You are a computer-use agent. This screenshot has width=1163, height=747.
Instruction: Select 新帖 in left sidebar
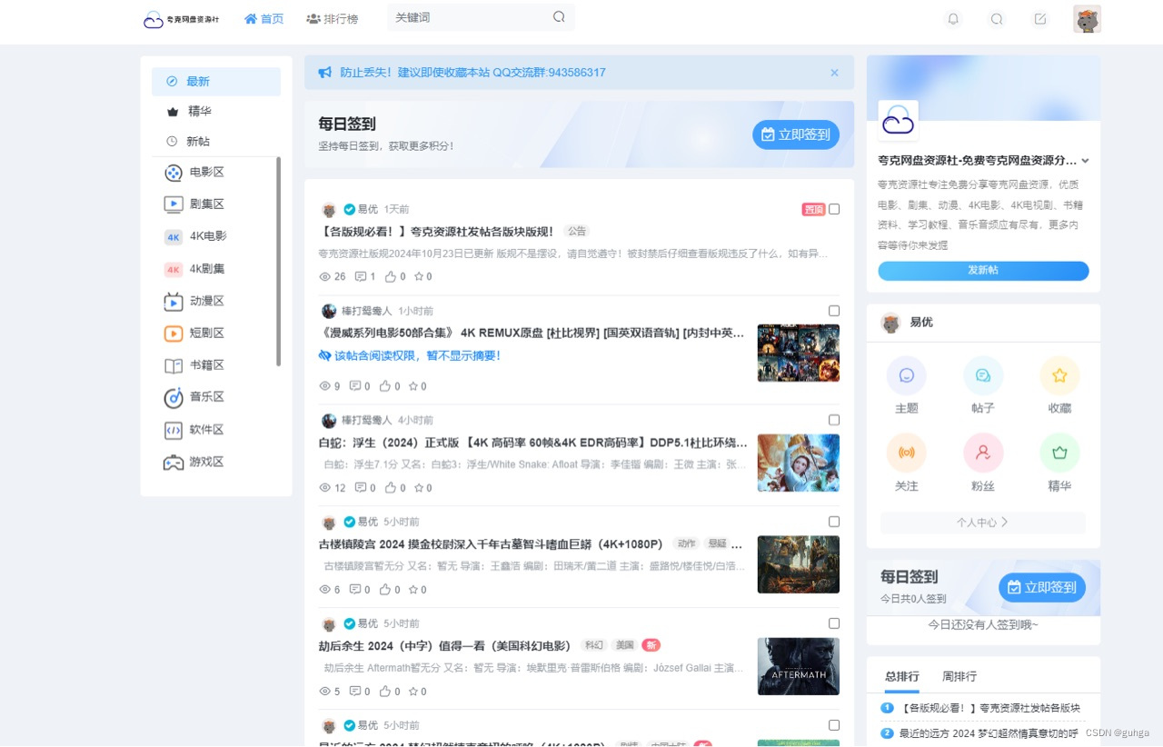(216, 142)
